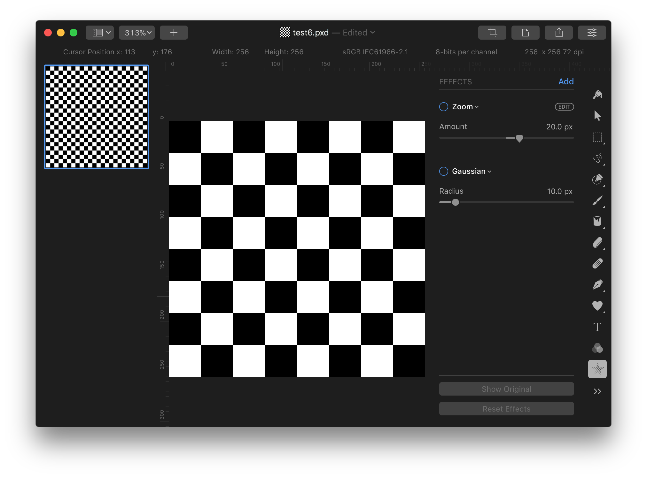Image resolution: width=647 pixels, height=478 pixels.
Task: Open the sidebar view dropdown
Action: (100, 33)
